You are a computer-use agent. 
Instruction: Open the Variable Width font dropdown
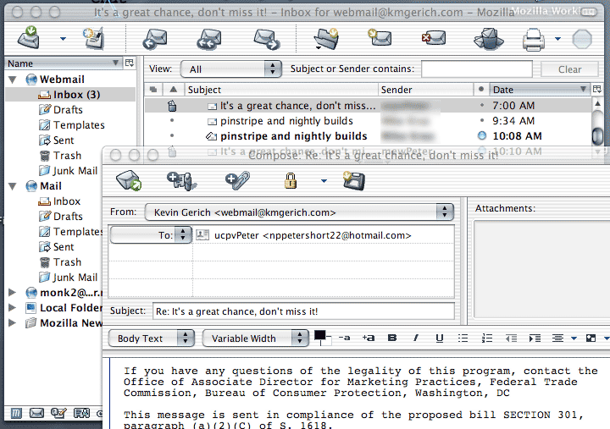click(x=255, y=338)
